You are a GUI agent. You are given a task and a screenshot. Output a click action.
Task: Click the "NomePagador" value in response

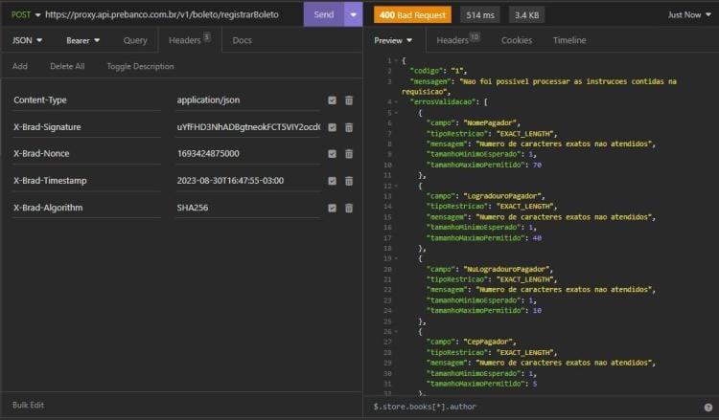tap(490, 122)
